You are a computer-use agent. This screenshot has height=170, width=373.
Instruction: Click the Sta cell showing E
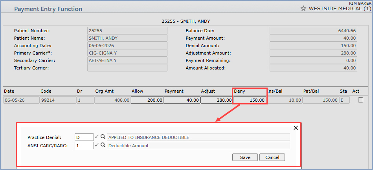(344, 100)
